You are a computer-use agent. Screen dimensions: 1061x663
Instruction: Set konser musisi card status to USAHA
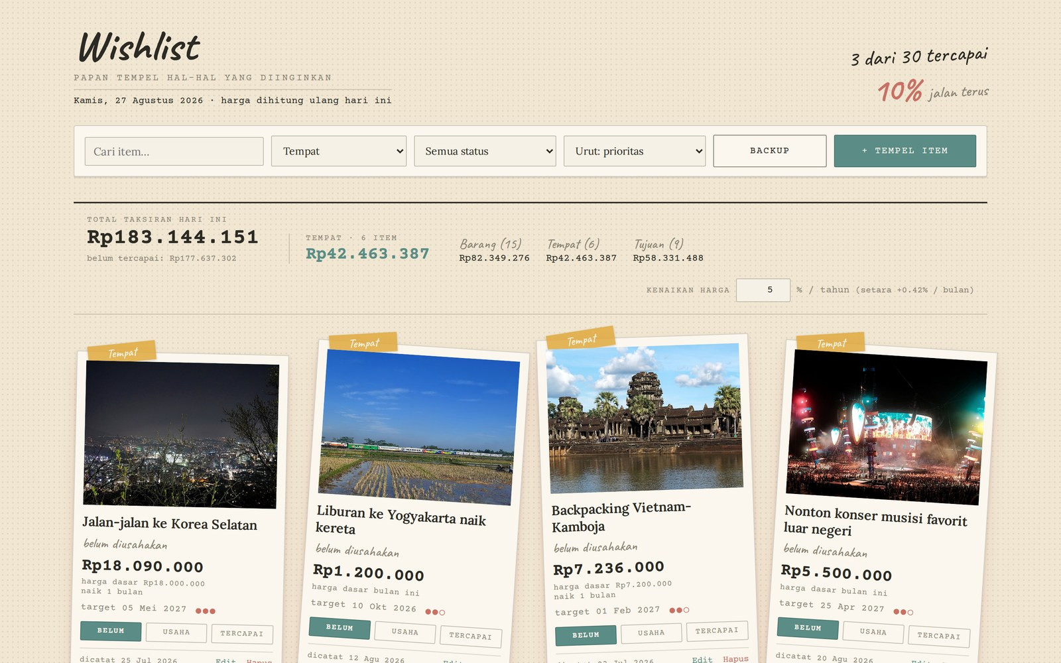[x=873, y=633]
